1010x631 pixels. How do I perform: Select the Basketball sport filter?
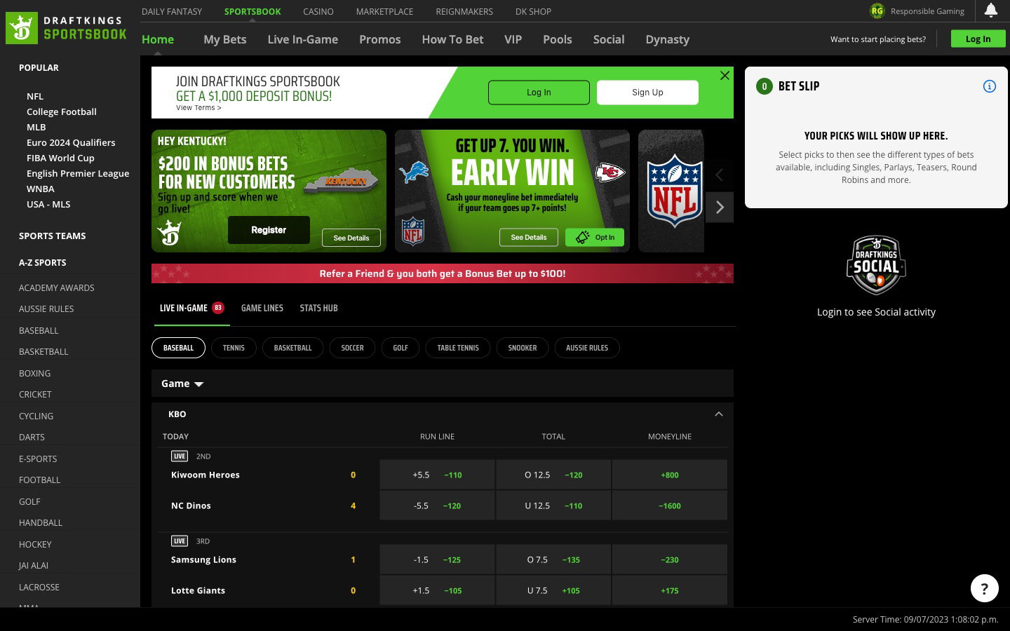(292, 348)
